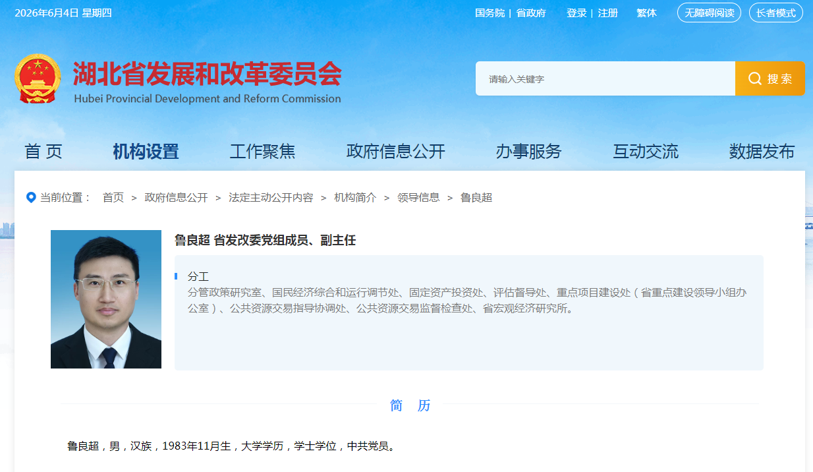Click 政府信息公开 in the breadcrumb

click(176, 197)
